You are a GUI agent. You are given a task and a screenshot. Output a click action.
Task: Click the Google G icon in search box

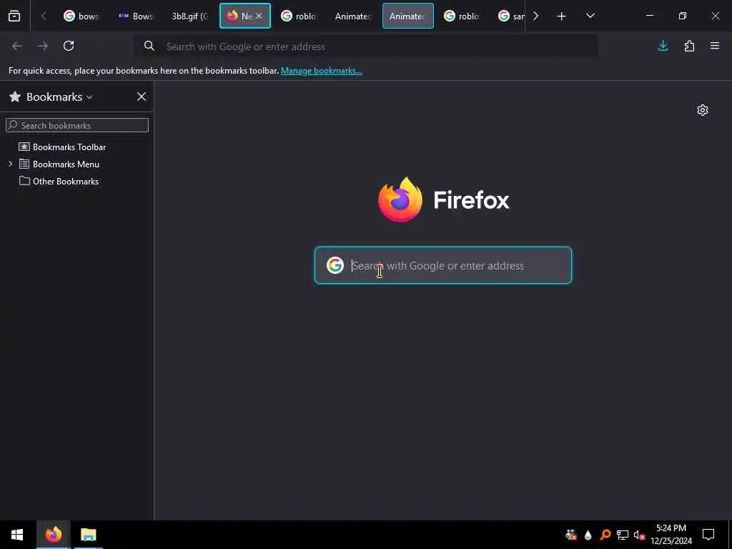click(x=335, y=265)
